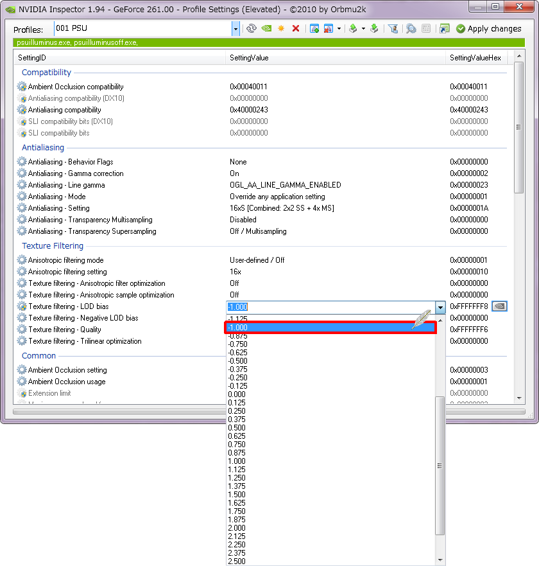Image resolution: width=539 pixels, height=566 pixels.
Task: Click the NVIDIA restore defaults icon
Action: tap(266, 28)
